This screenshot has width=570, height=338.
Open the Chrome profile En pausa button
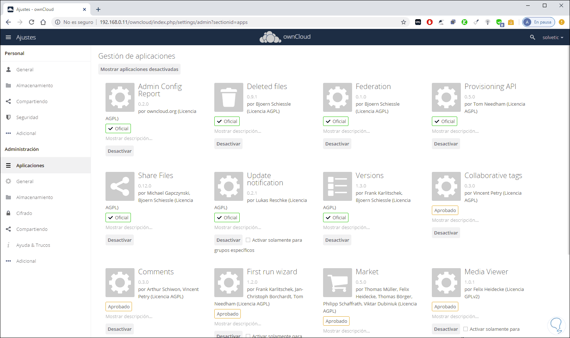pyautogui.click(x=538, y=22)
